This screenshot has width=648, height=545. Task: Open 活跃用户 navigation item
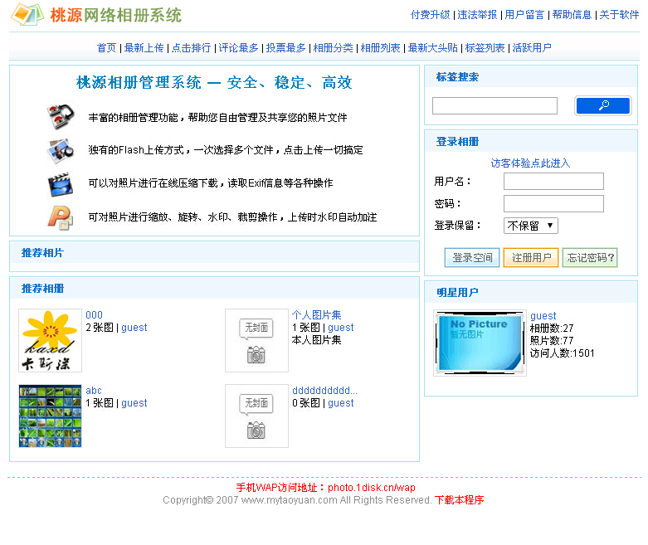532,48
